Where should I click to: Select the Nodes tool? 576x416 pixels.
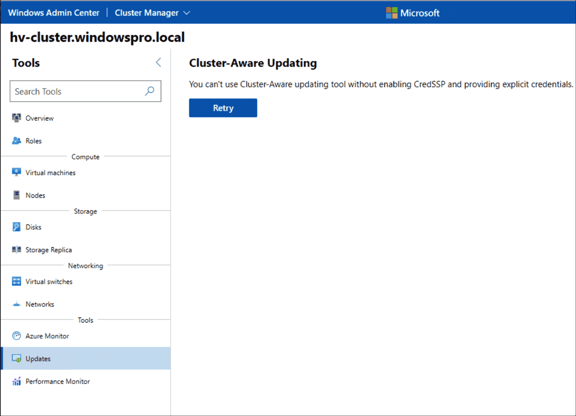(x=36, y=195)
